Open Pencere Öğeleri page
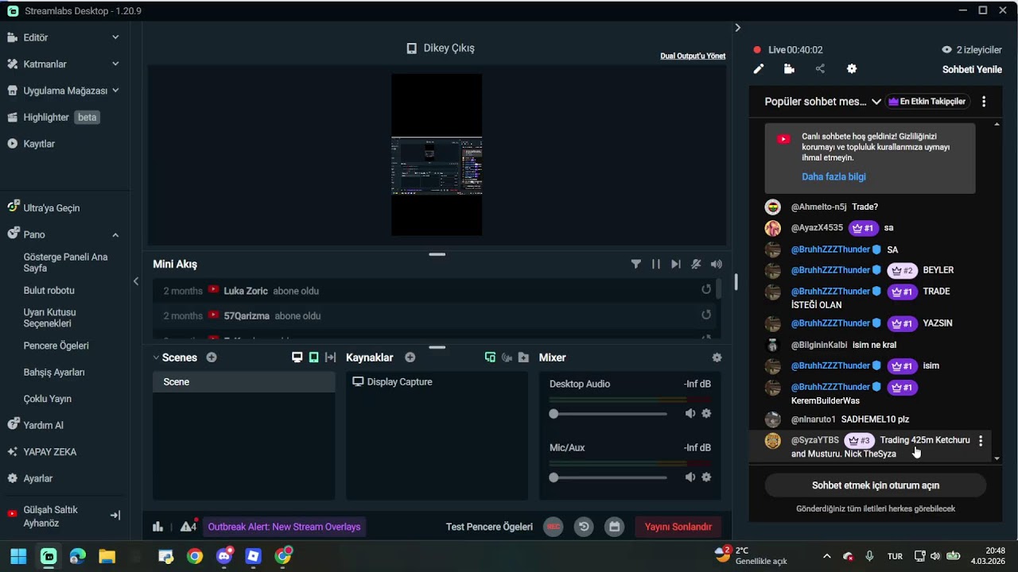Image resolution: width=1018 pixels, height=572 pixels. [x=56, y=346]
